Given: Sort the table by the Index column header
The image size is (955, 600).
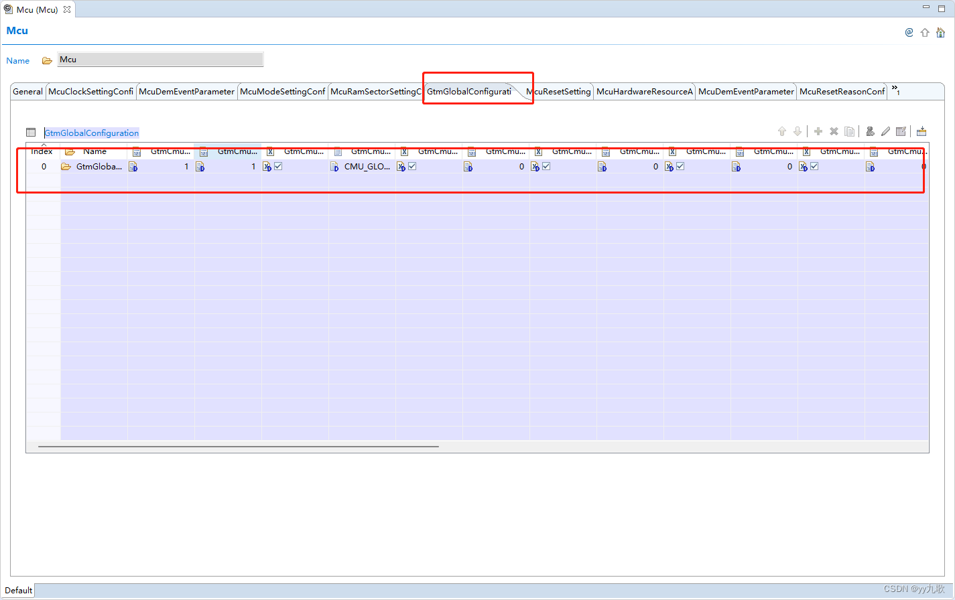Looking at the screenshot, I should click(x=42, y=151).
